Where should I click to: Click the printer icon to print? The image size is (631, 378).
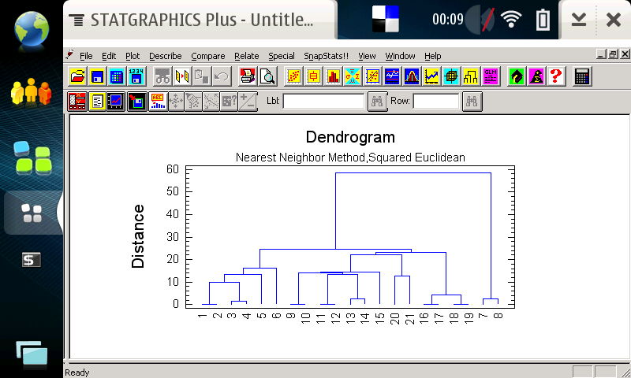(248, 76)
